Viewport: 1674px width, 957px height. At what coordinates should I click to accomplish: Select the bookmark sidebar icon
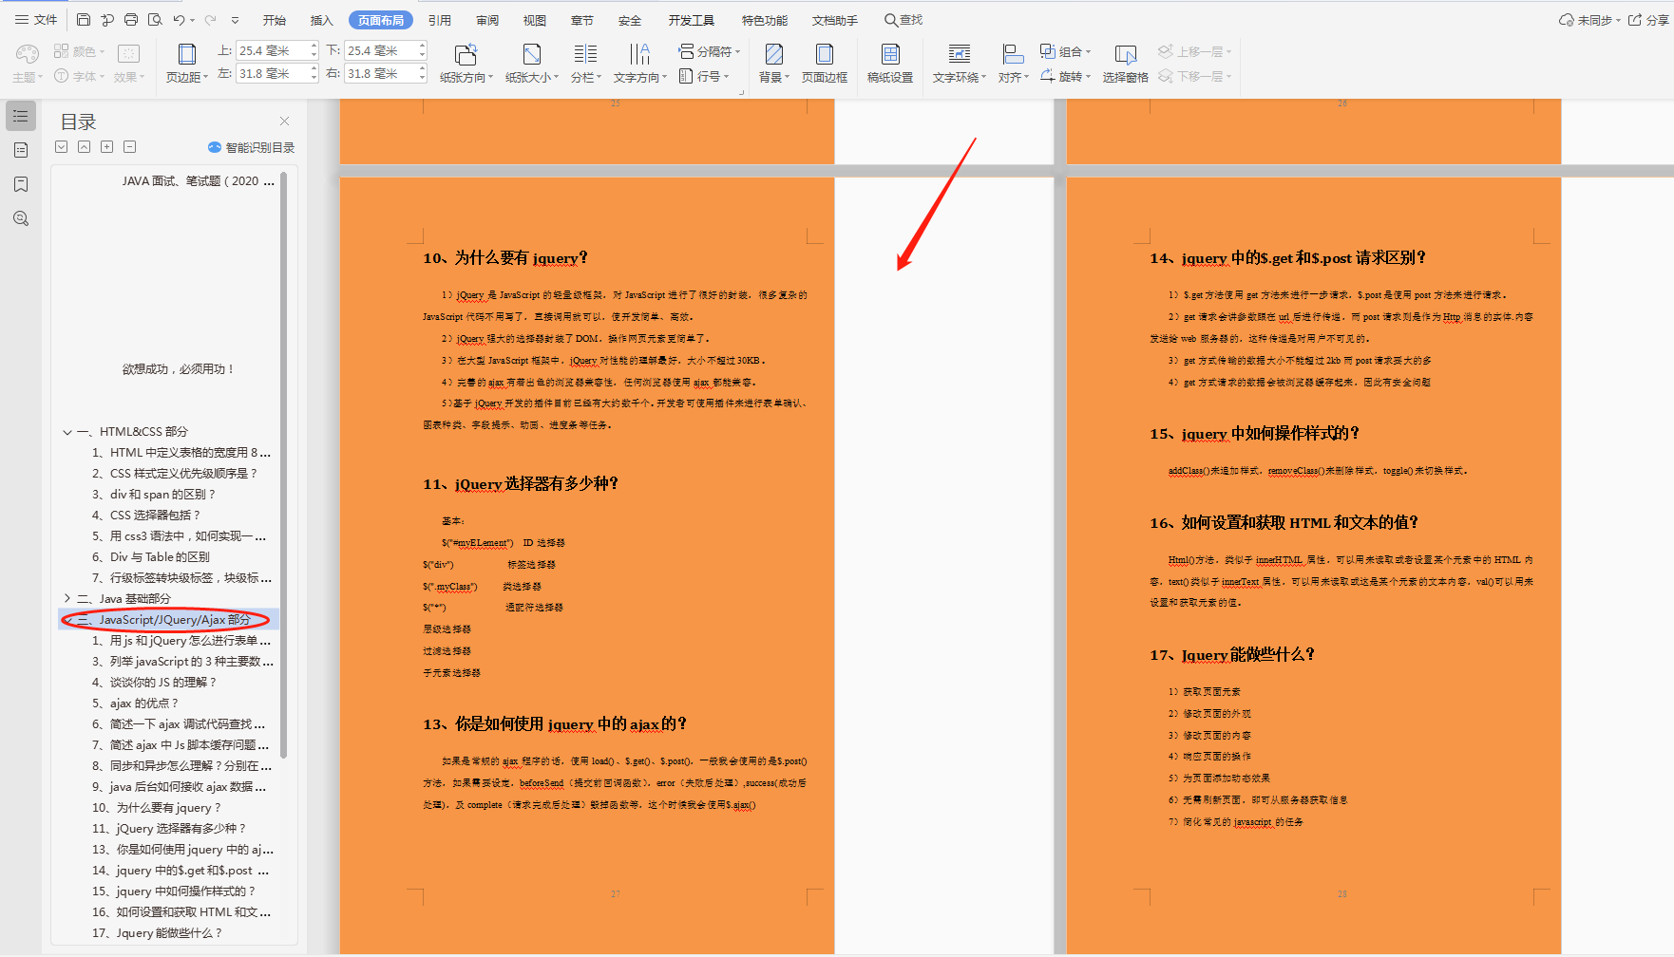point(21,184)
